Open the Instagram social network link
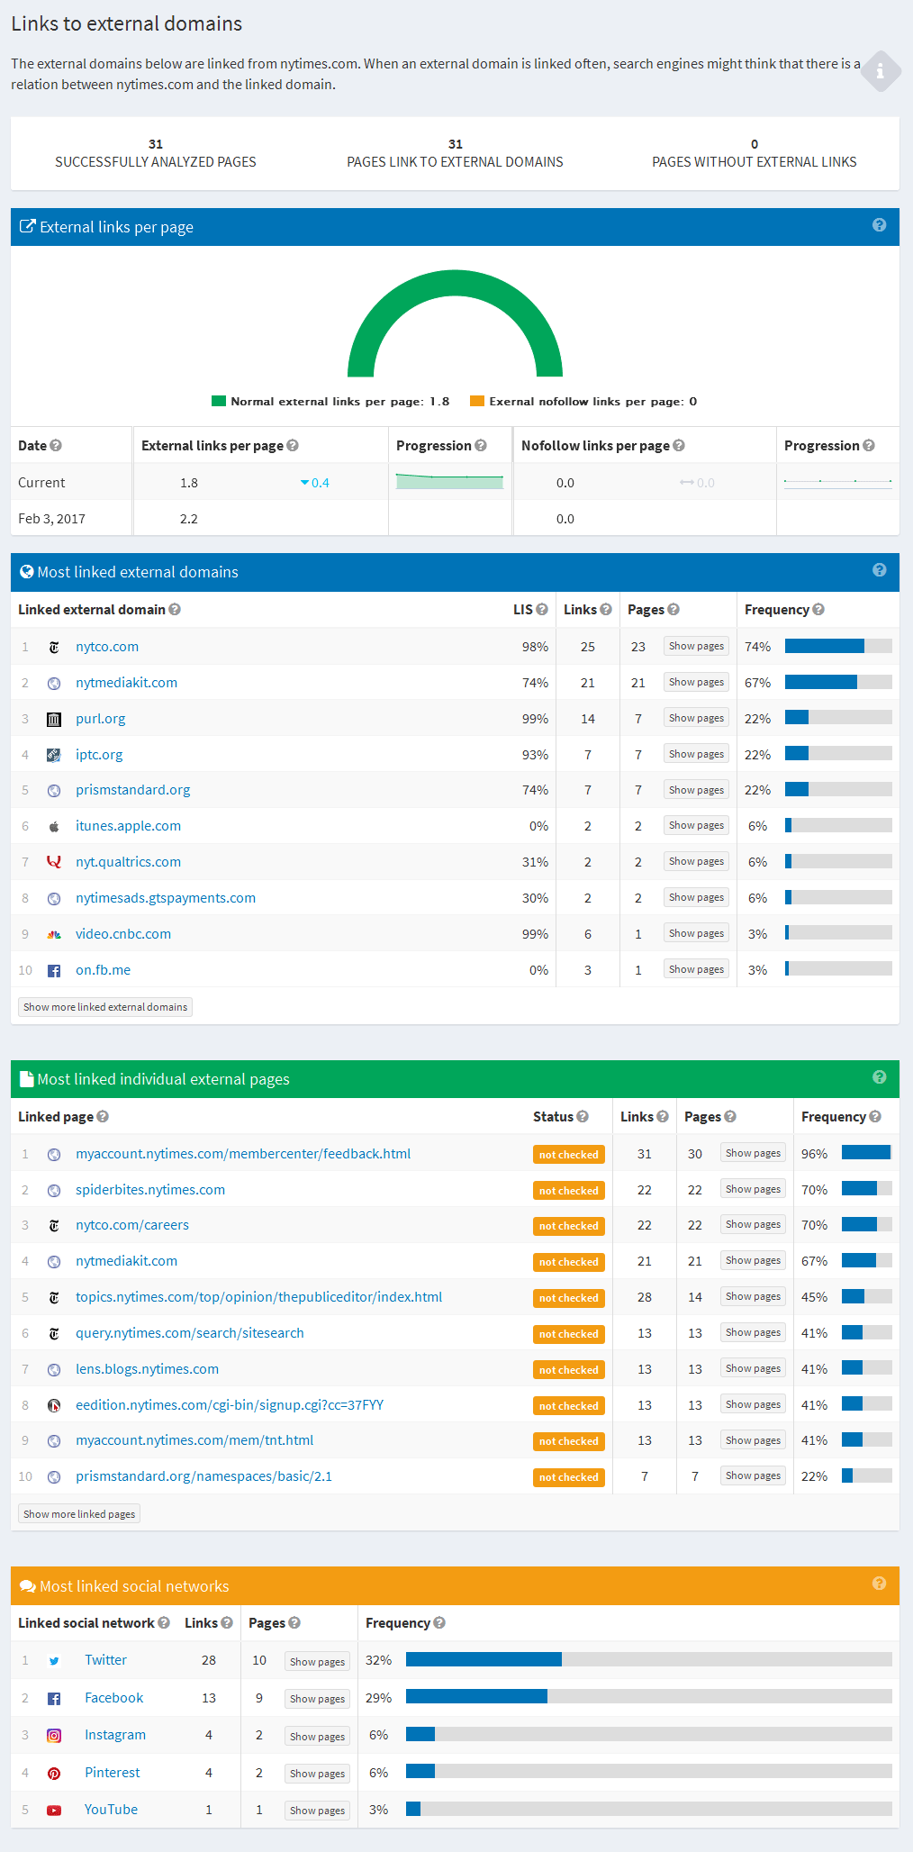Viewport: 913px width, 1852px height. 115,1735
